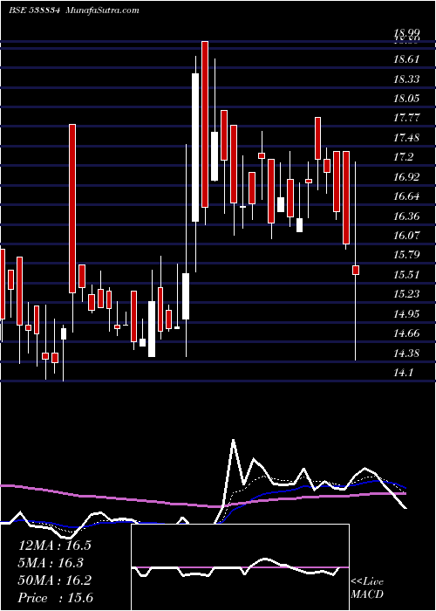Screen dimensions: 436x611
Task: Click the Live MACD label
Action: (x=367, y=588)
